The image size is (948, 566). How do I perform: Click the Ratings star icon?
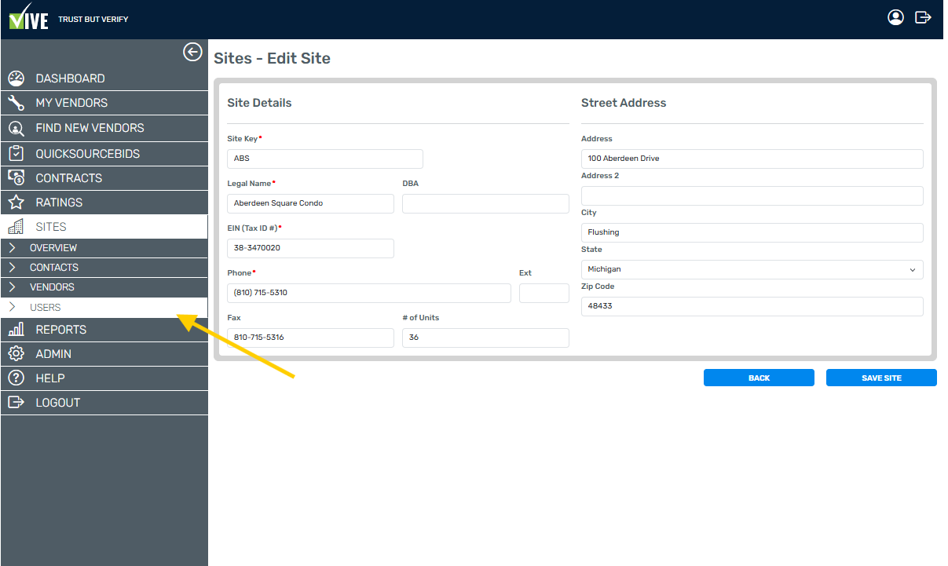[x=16, y=203]
